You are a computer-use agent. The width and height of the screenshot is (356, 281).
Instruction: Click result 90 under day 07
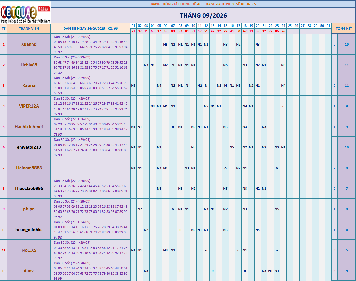173,31
